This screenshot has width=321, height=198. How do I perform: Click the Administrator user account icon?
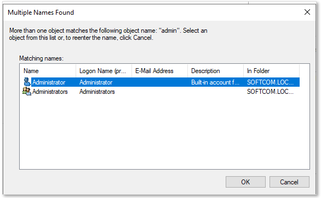coord(27,82)
